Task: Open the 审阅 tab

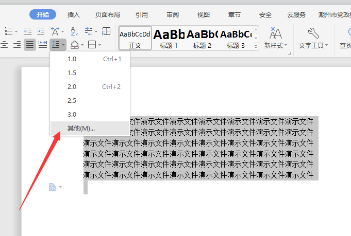Action: coord(173,15)
